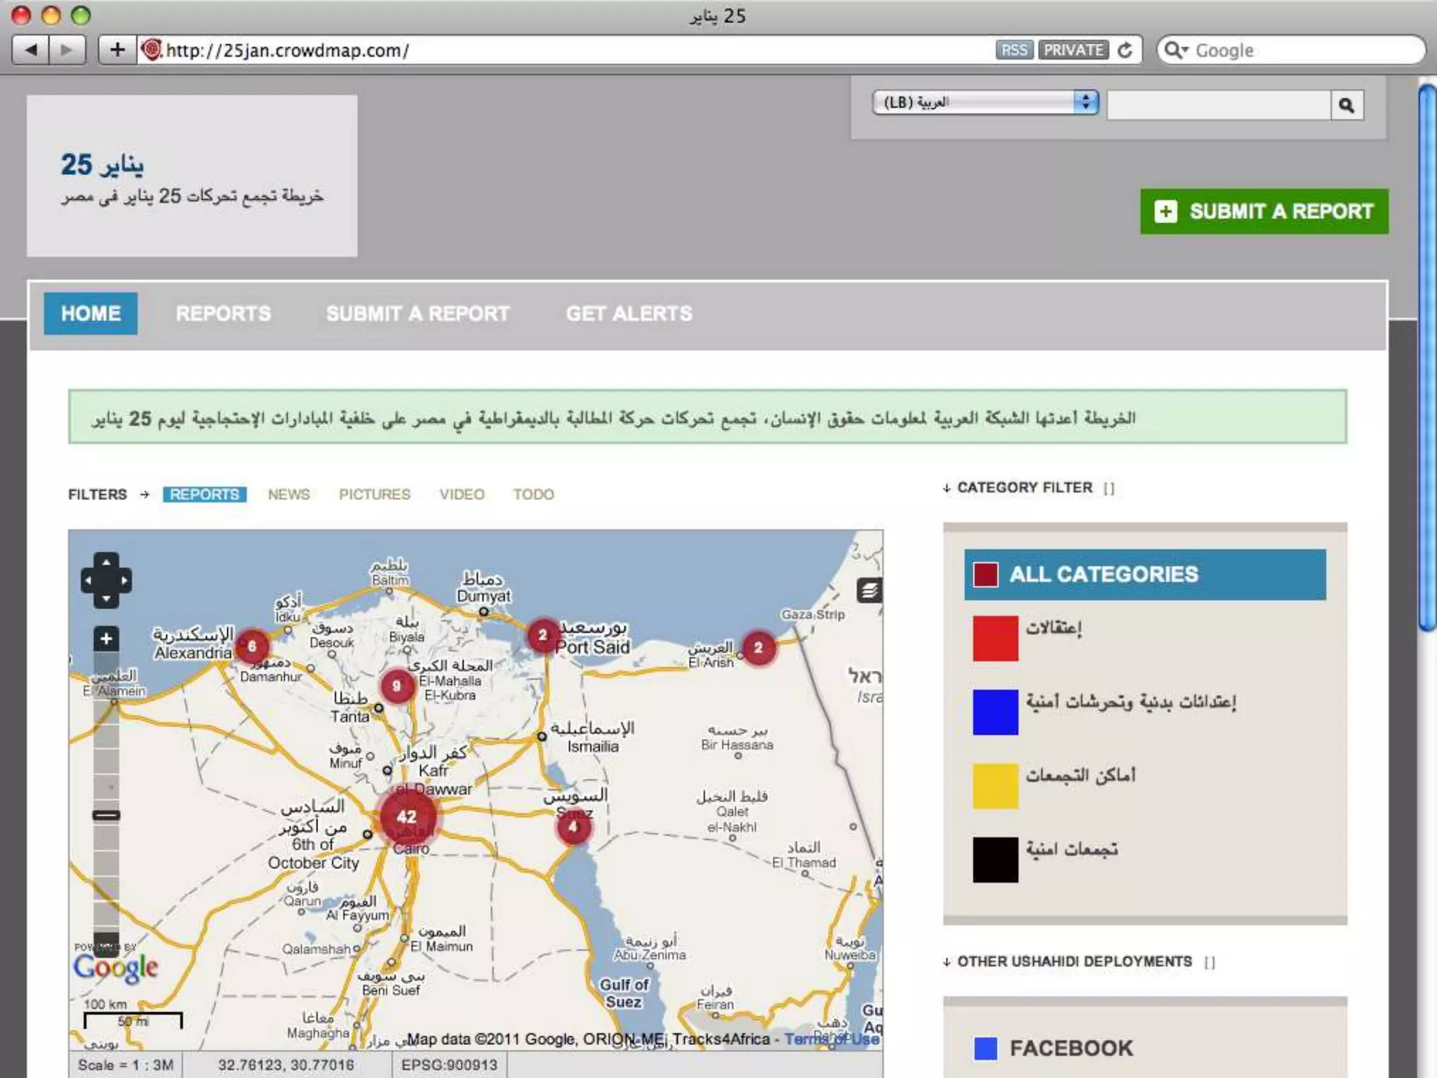The width and height of the screenshot is (1437, 1078).
Task: Click the Alexandria cluster marker 6
Action: pos(252,646)
